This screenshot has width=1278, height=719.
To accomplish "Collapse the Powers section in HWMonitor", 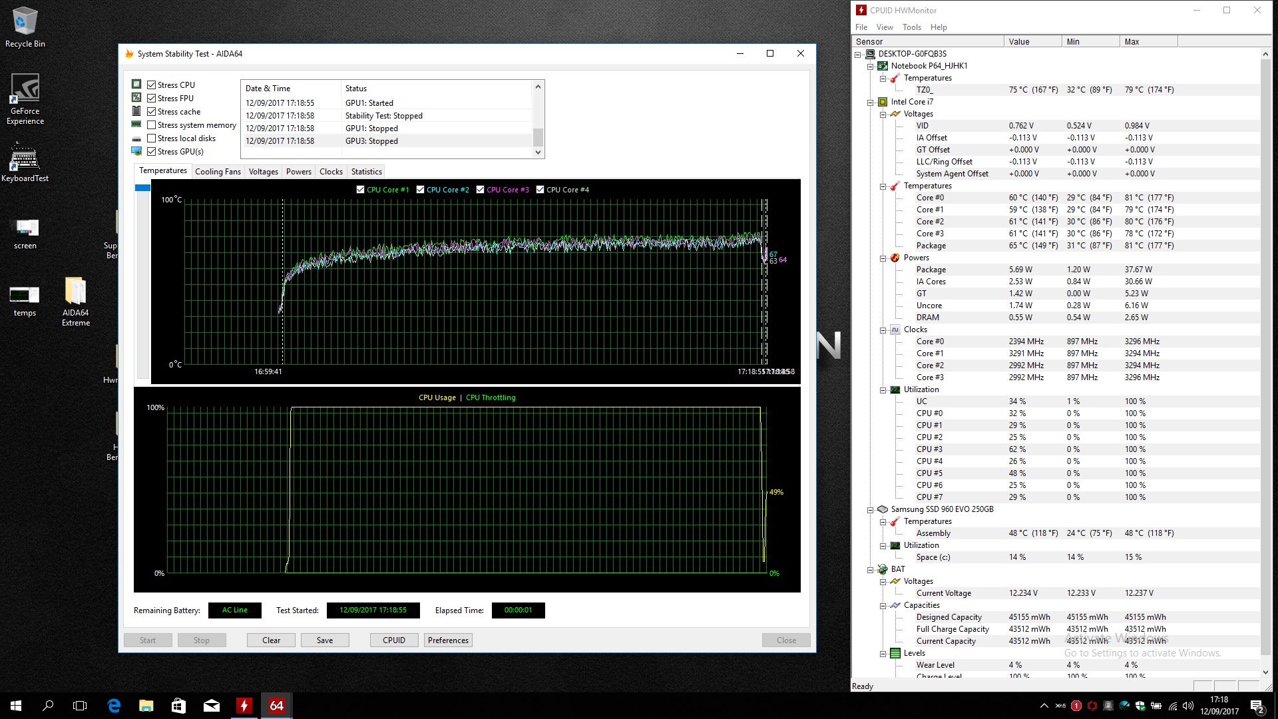I will pyautogui.click(x=883, y=258).
